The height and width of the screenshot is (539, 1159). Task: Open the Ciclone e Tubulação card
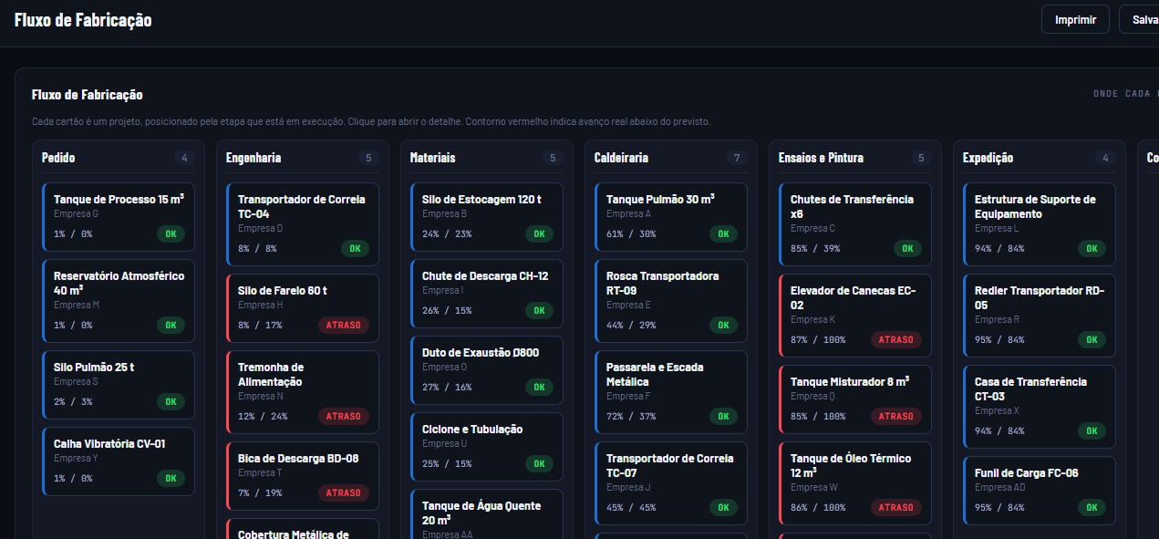click(x=487, y=447)
